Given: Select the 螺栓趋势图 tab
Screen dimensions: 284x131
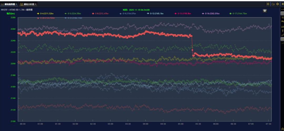Looking at the screenshot, I should coord(9,4).
